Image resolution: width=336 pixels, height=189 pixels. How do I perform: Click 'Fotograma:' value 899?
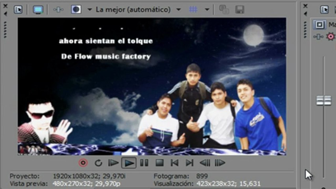pos(202,176)
